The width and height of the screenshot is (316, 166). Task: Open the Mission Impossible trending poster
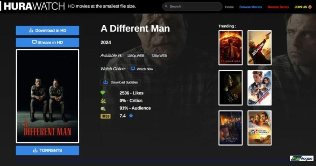[259, 88]
